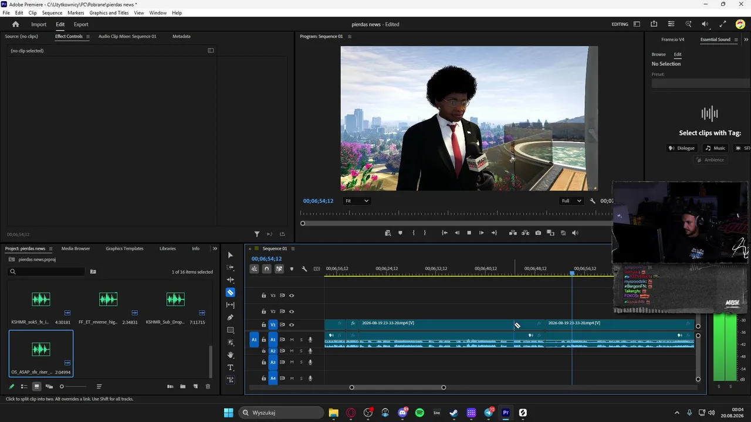This screenshot has width=751, height=422.
Task: Open Steam from the taskbar
Action: tap(454, 413)
